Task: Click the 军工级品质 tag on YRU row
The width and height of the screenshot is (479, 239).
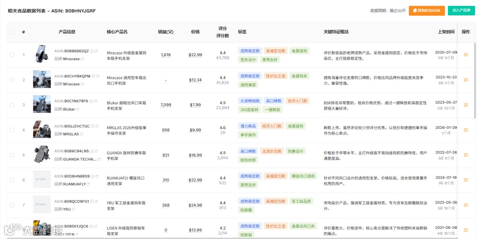Action: click(x=301, y=201)
